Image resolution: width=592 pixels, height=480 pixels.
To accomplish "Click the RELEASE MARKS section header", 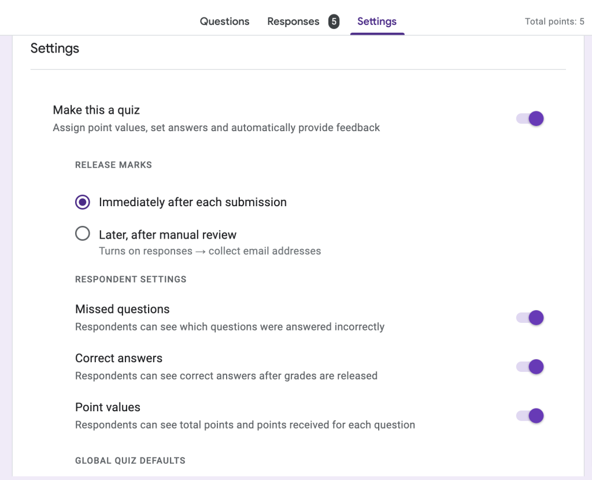I will coord(113,165).
